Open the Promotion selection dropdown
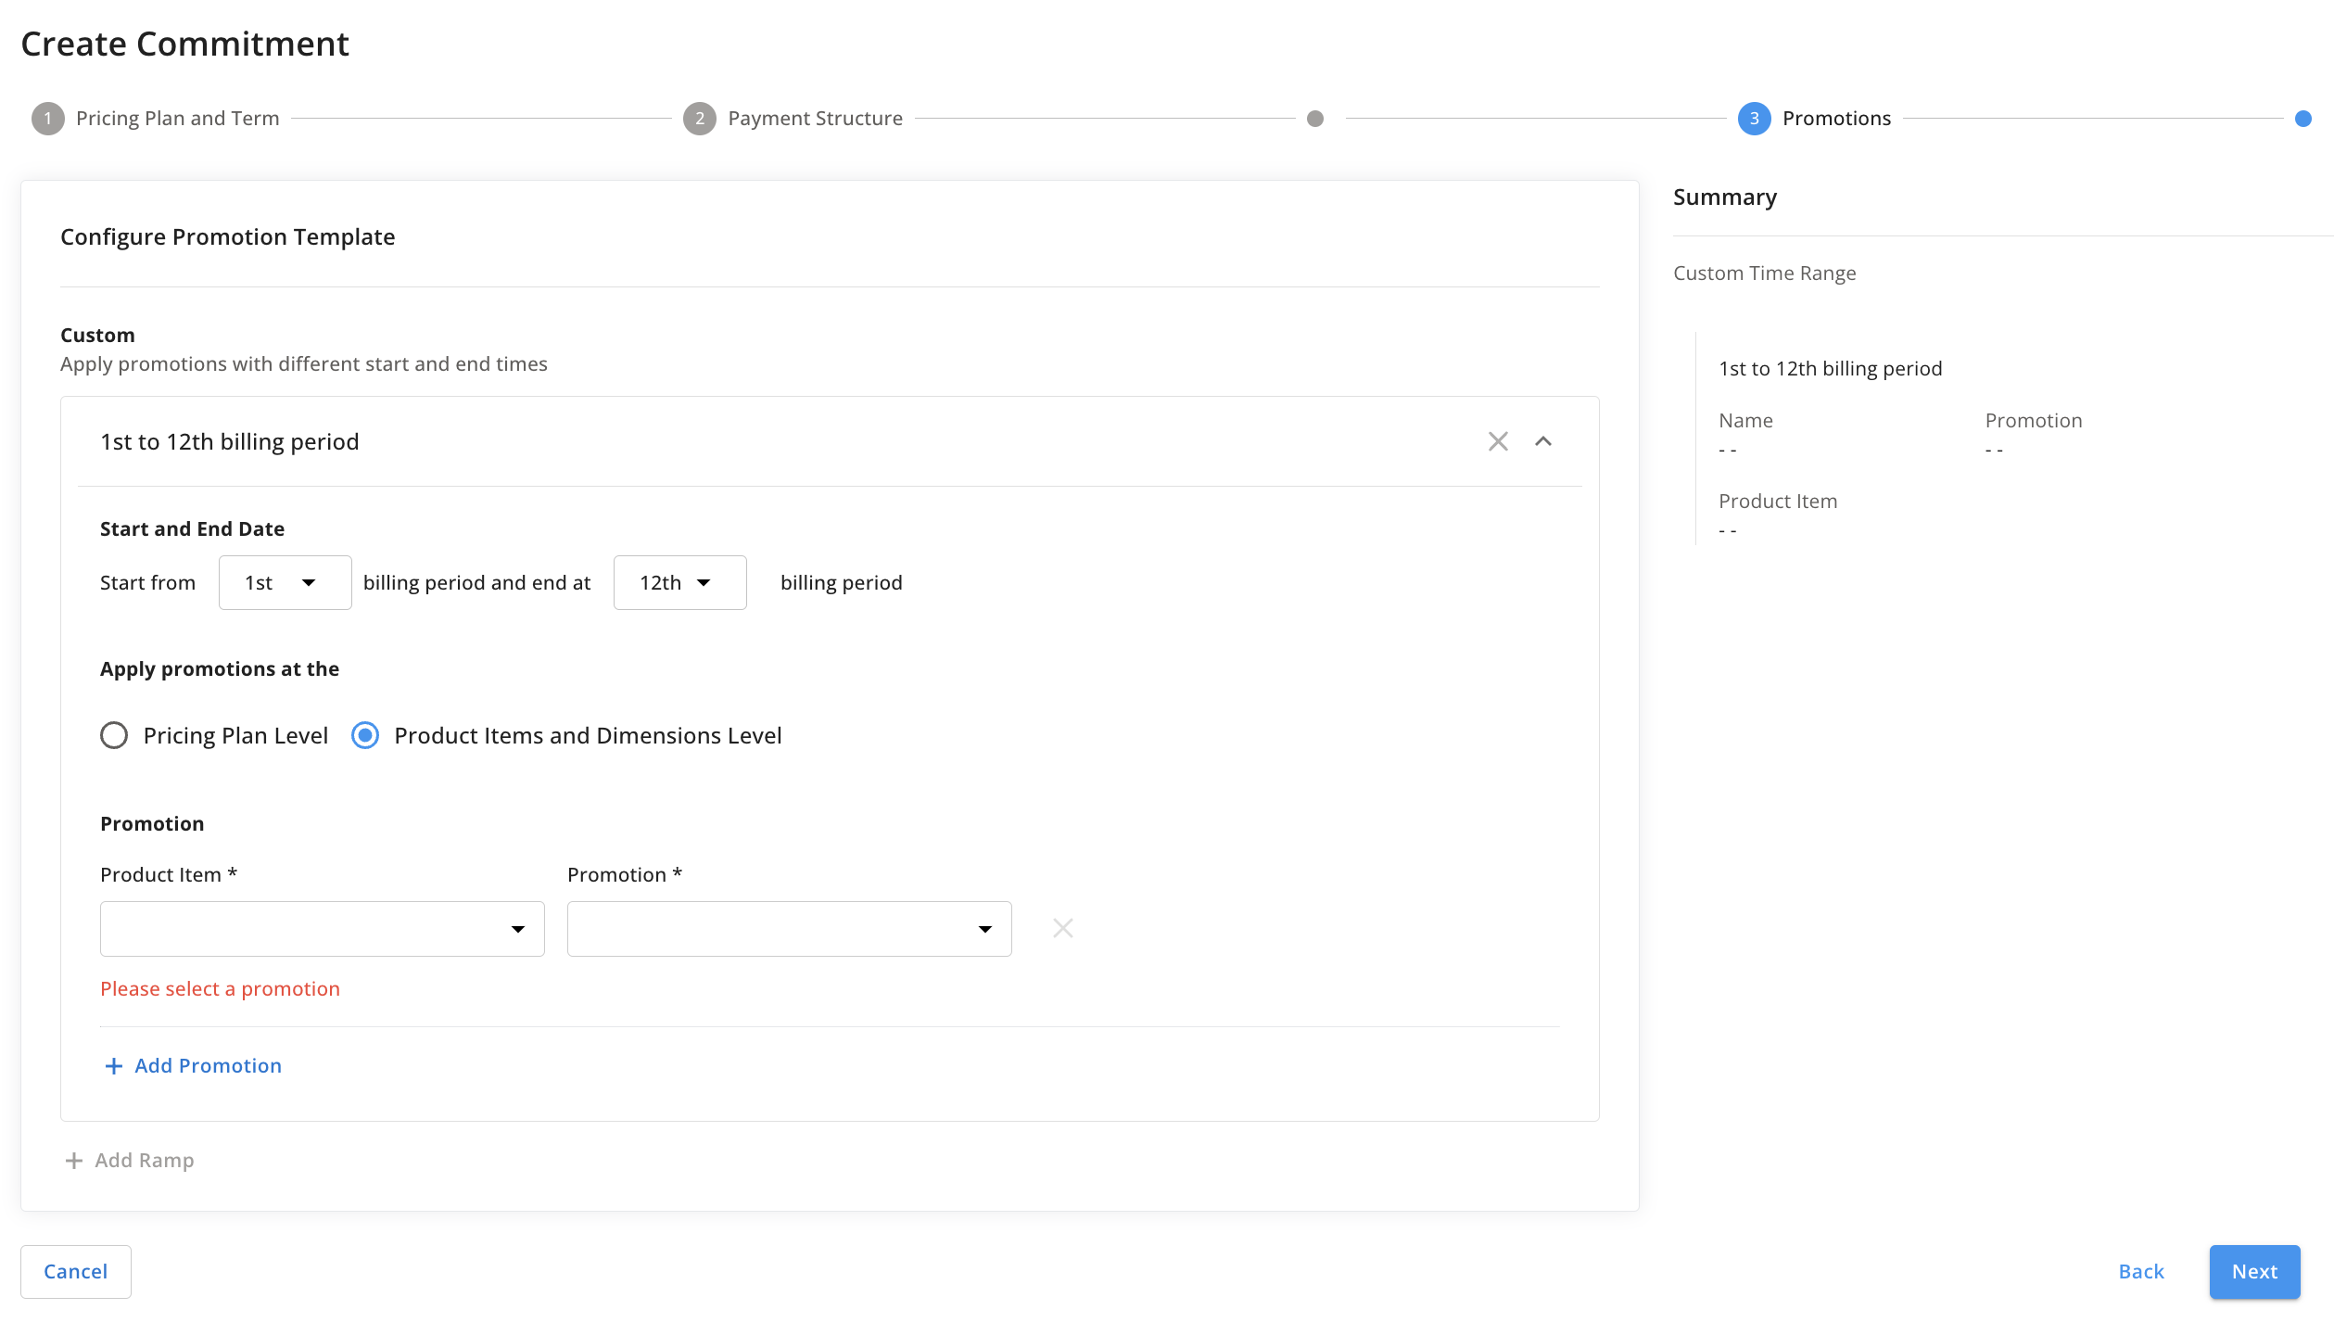 (789, 929)
